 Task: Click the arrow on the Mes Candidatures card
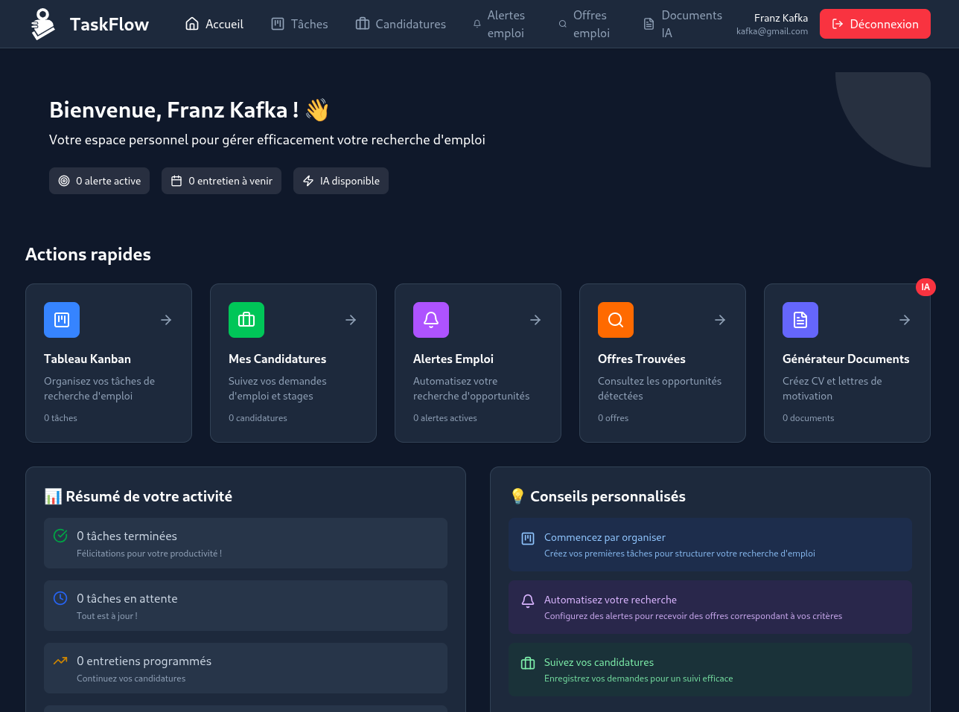[351, 320]
